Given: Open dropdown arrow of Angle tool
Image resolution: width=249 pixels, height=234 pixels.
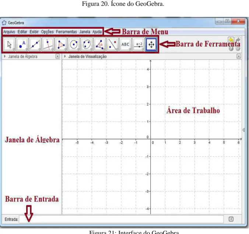Looking at the screenshot, I should tap(104, 50).
